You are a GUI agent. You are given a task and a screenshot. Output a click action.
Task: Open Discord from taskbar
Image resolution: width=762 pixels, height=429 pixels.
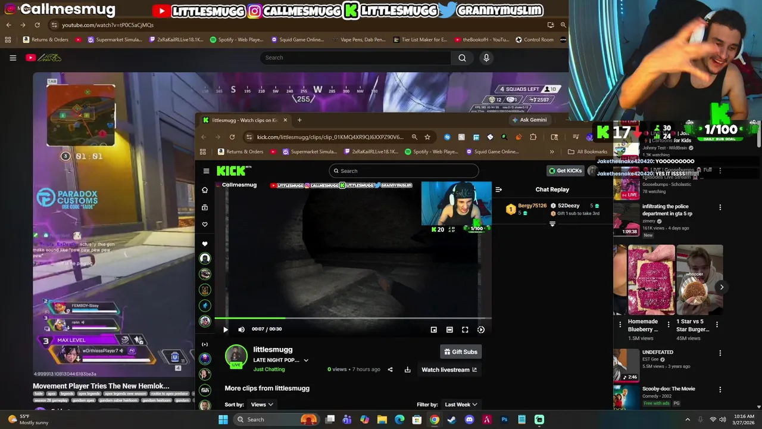[469, 419]
